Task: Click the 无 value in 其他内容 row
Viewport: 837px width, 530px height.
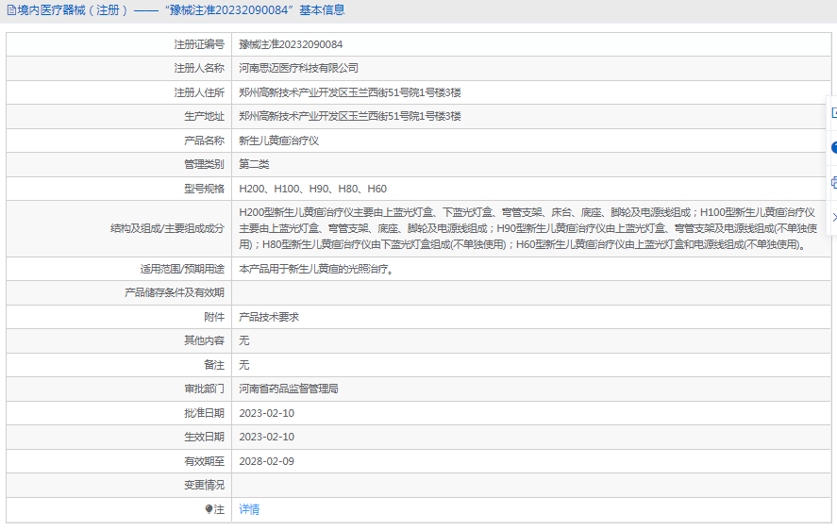Action: [x=244, y=340]
